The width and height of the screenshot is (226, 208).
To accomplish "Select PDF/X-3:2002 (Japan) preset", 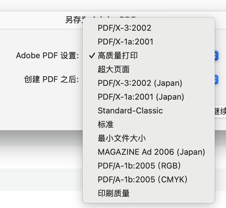I will click(x=149, y=83).
